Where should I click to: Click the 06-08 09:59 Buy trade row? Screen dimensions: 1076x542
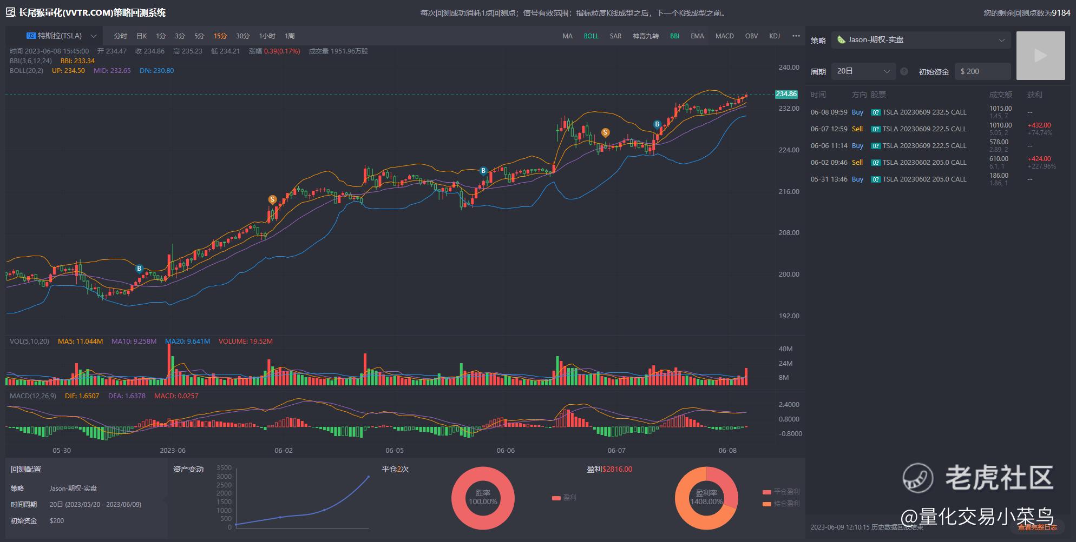coord(937,112)
